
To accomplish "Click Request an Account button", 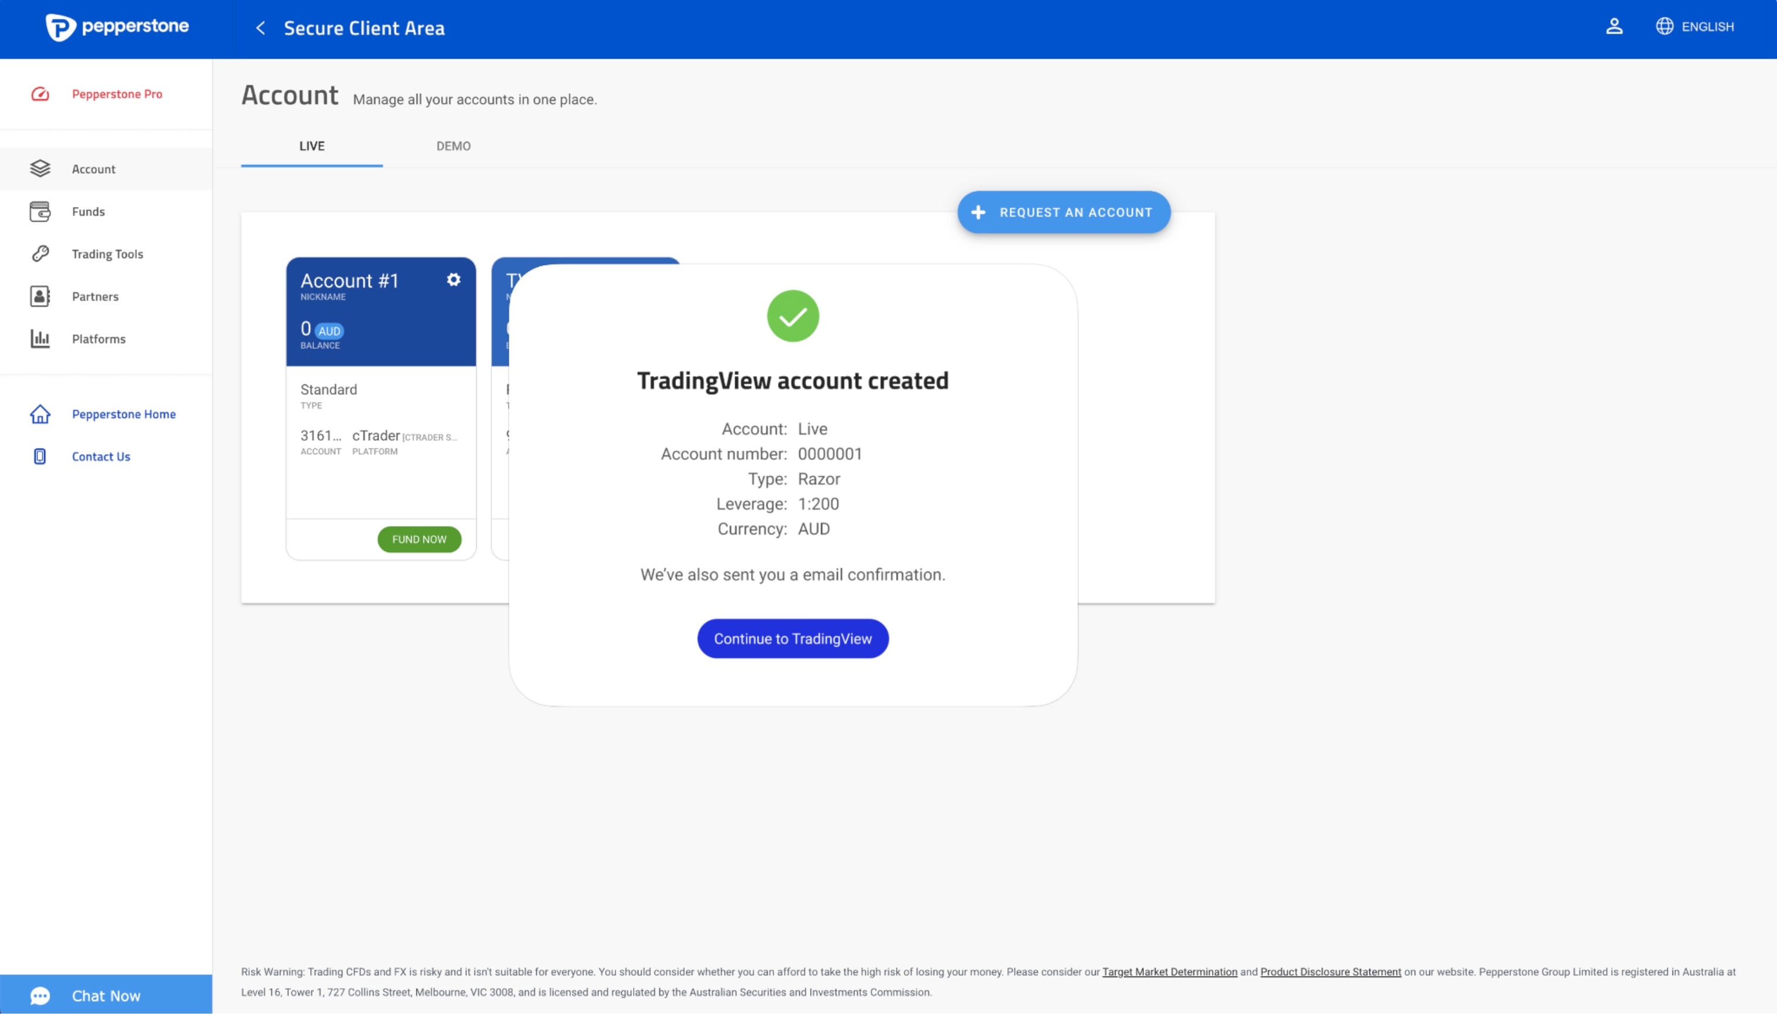I will coord(1064,212).
